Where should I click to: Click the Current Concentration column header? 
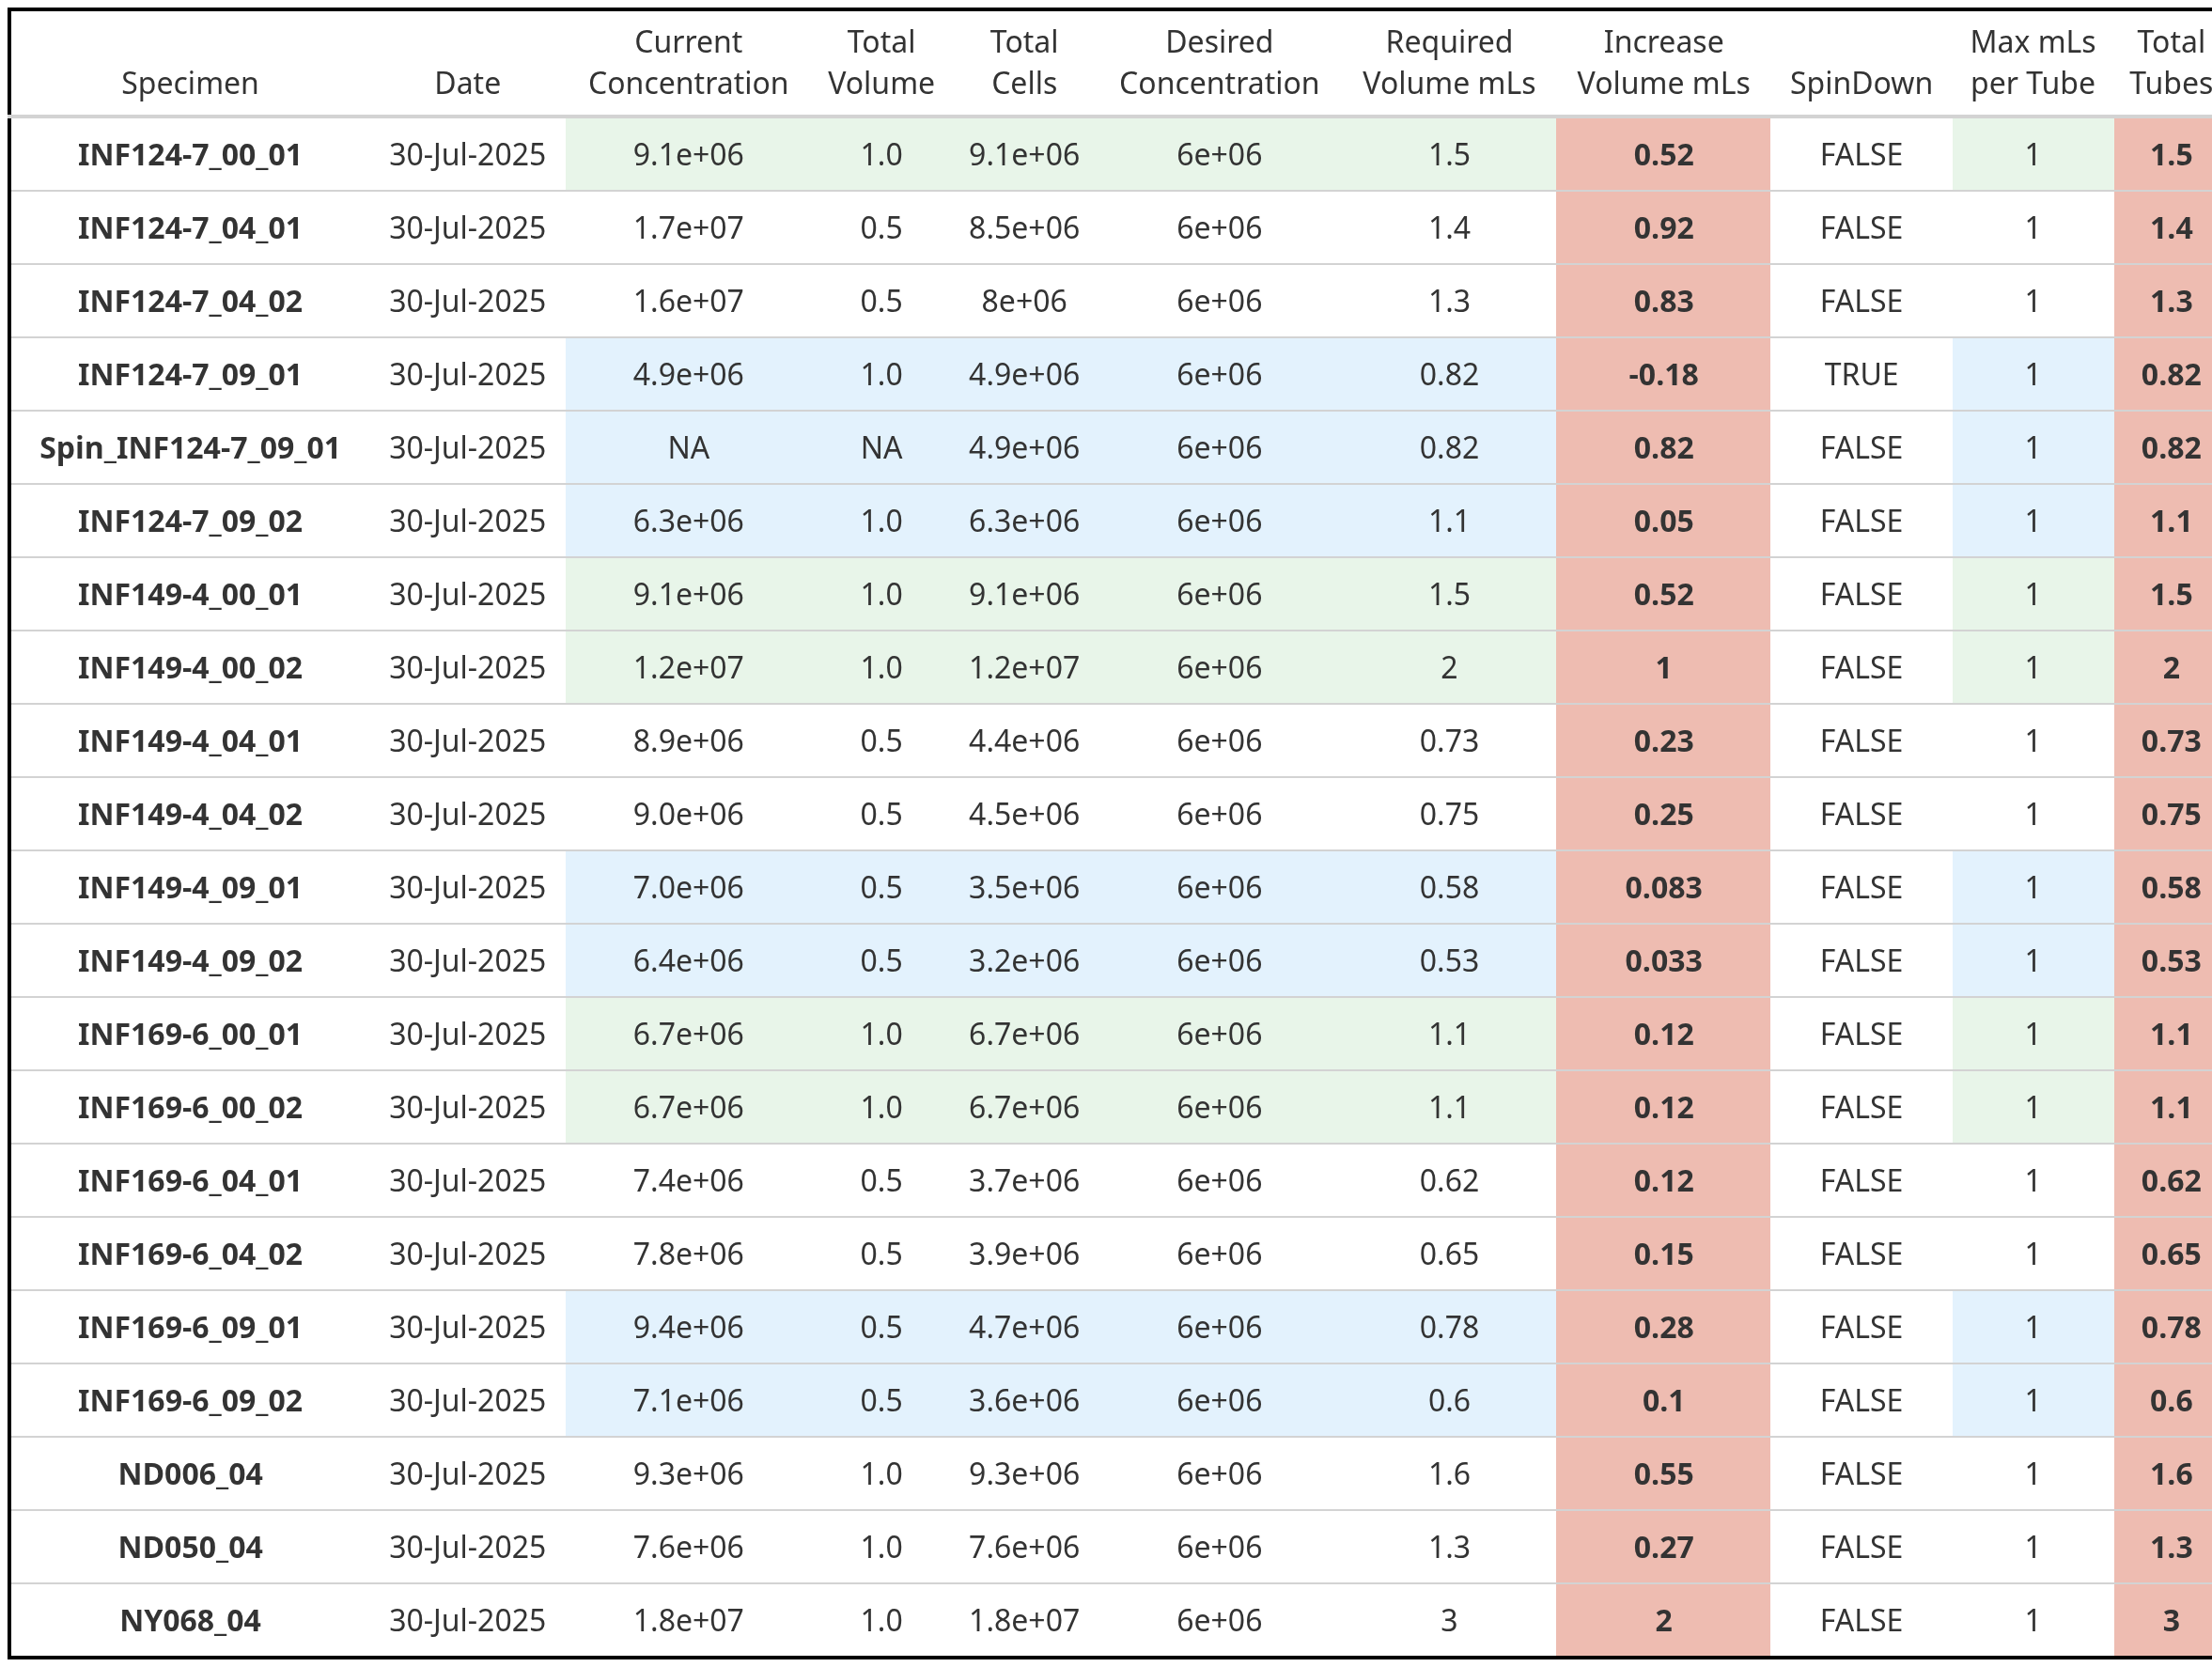688,62
